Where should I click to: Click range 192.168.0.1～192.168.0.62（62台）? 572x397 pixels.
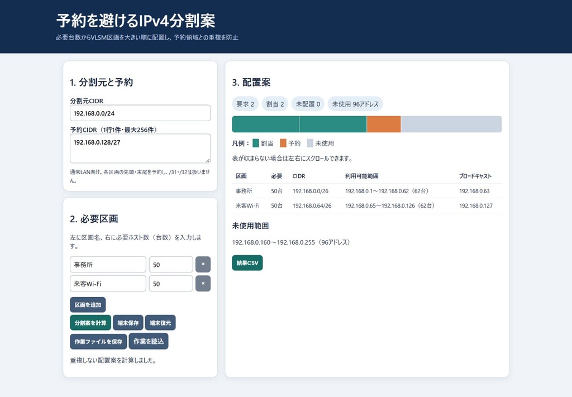pyautogui.click(x=387, y=191)
